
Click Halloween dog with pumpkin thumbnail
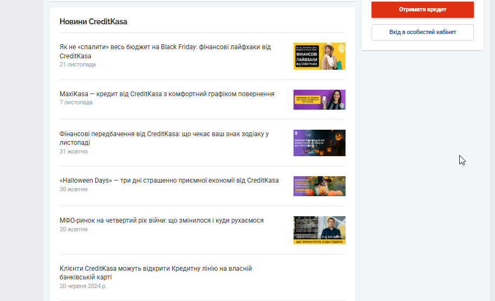[320, 186]
